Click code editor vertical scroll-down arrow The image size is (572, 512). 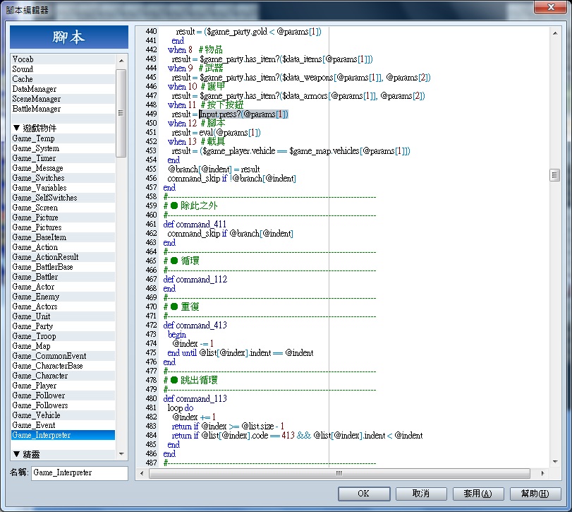pyautogui.click(x=555, y=462)
